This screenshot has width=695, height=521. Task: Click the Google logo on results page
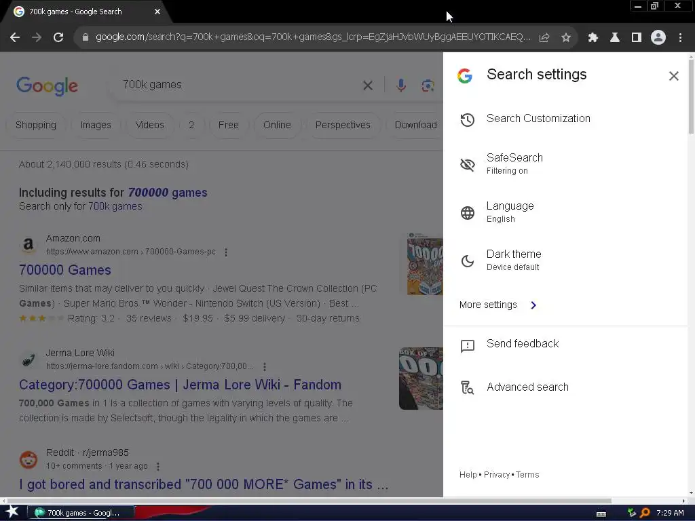[47, 86]
